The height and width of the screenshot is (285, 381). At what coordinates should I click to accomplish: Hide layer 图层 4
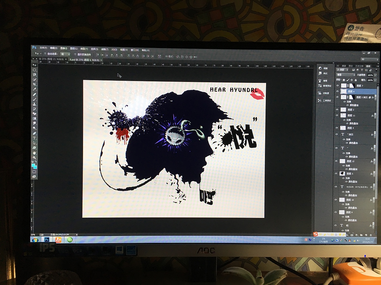click(x=337, y=128)
